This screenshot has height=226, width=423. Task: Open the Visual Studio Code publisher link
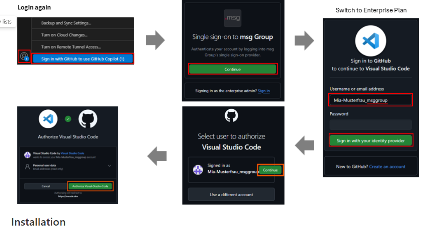72,153
